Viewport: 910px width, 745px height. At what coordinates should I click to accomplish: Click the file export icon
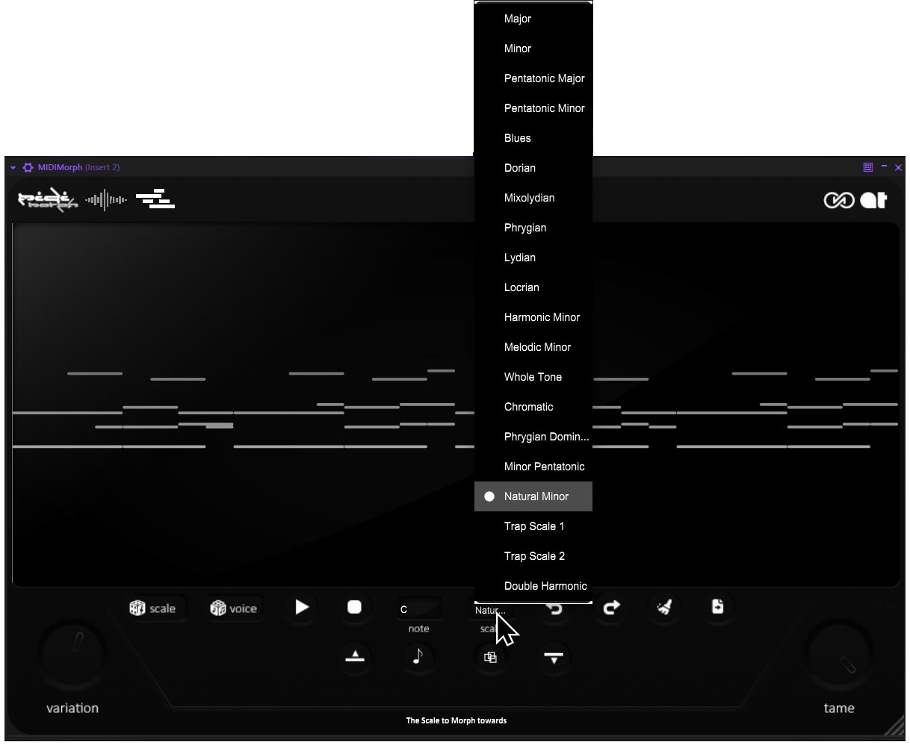[x=717, y=607]
